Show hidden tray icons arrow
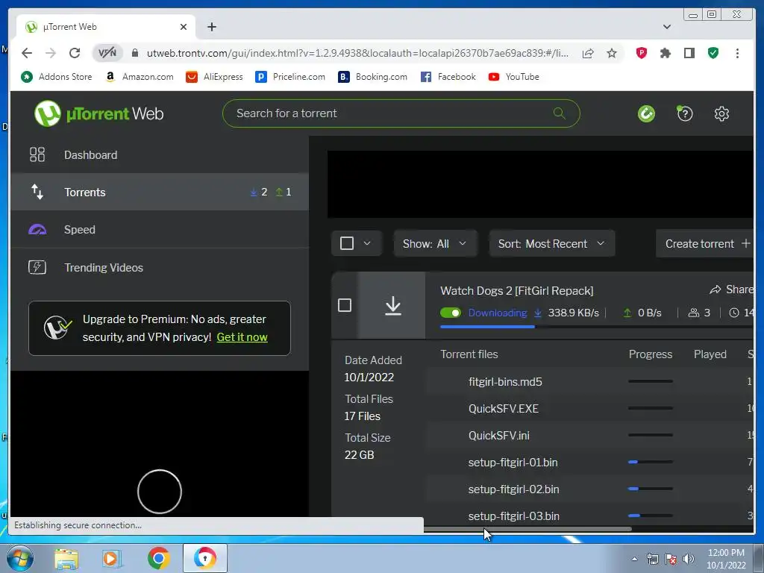The image size is (764, 573). [634, 559]
